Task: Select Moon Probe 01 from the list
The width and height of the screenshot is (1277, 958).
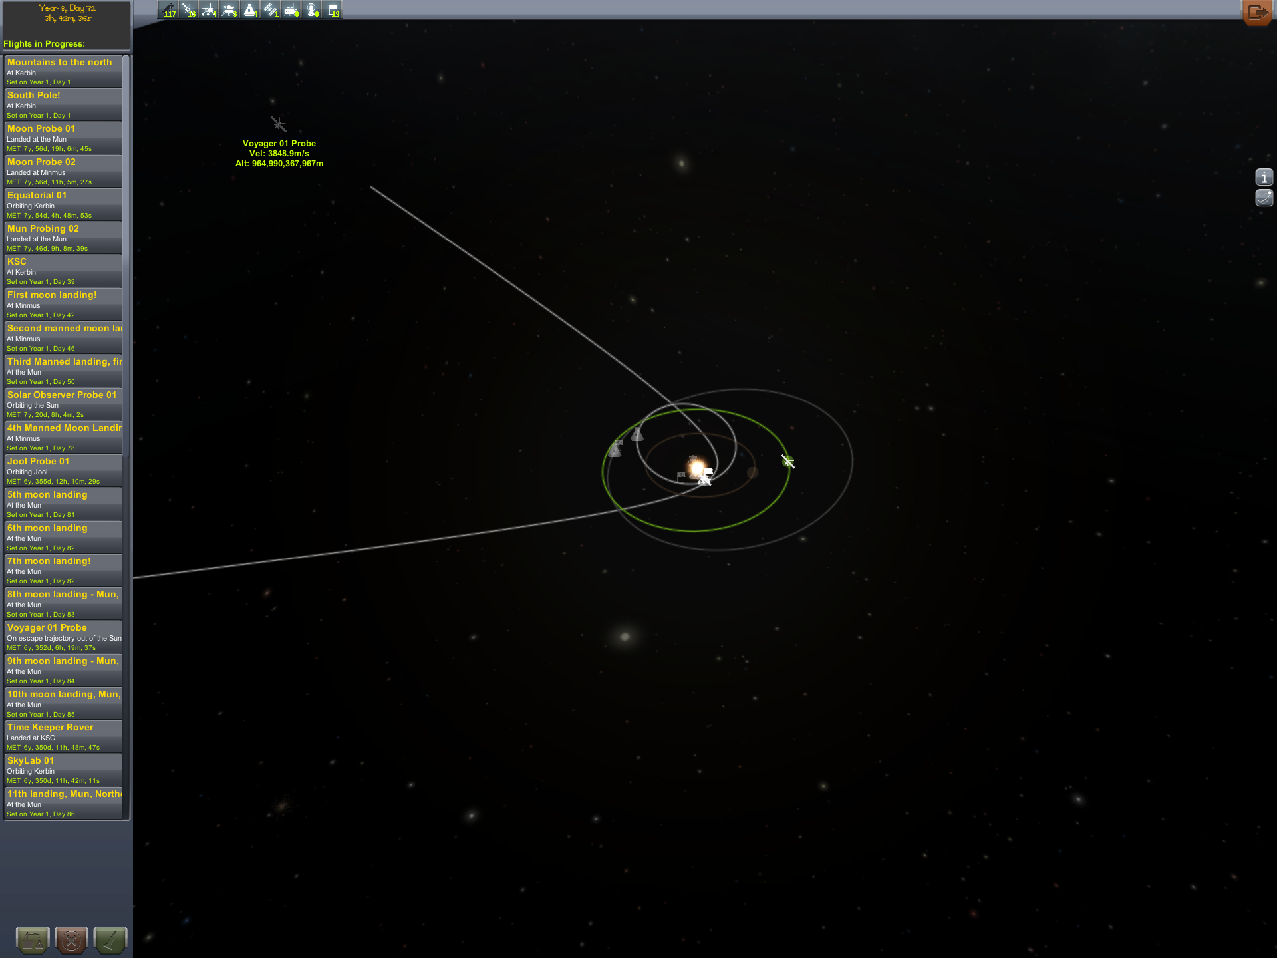Action: 64,138
